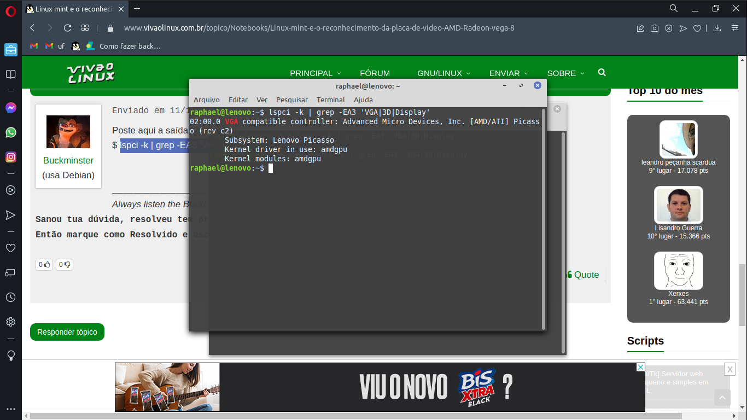Go back to the previous page
Image resolution: width=747 pixels, height=420 pixels.
32,28
